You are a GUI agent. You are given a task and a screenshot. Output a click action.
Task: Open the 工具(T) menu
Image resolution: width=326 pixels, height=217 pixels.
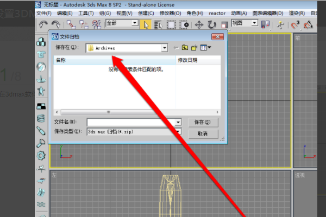point(86,13)
